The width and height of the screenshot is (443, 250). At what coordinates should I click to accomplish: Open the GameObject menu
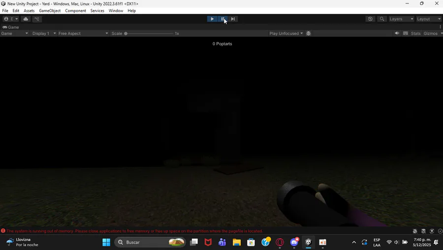tap(50, 11)
